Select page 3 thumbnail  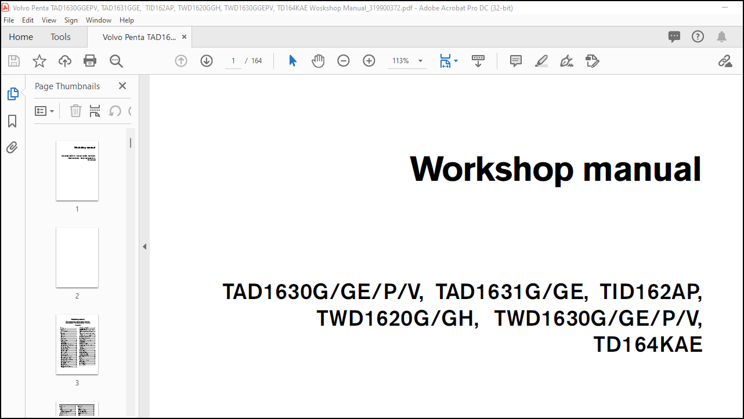[x=77, y=344]
